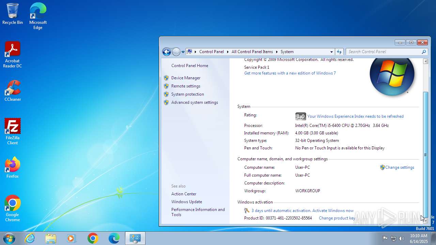Screen dimensions: 436x245
Task: Click the User-PC computer name value
Action: (x=302, y=167)
